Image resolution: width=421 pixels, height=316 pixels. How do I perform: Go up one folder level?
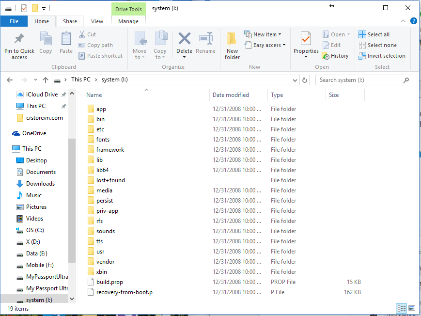[46, 80]
